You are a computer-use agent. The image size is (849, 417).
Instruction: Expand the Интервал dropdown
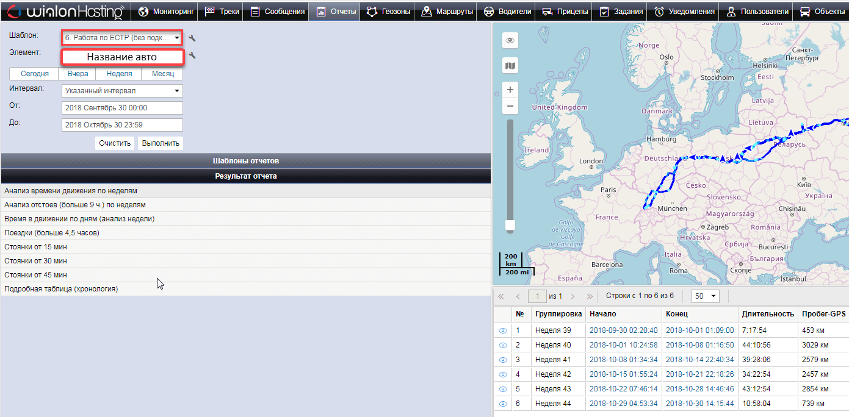[122, 91]
